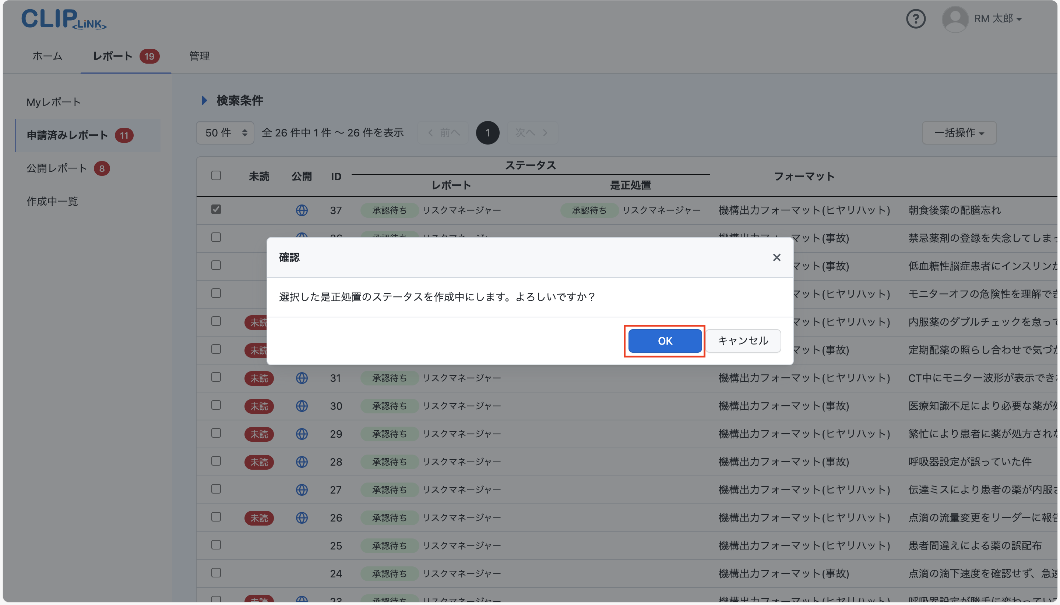Uncheck the checkbox for report 37

216,210
